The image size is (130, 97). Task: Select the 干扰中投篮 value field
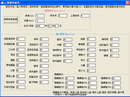pos(21,87)
